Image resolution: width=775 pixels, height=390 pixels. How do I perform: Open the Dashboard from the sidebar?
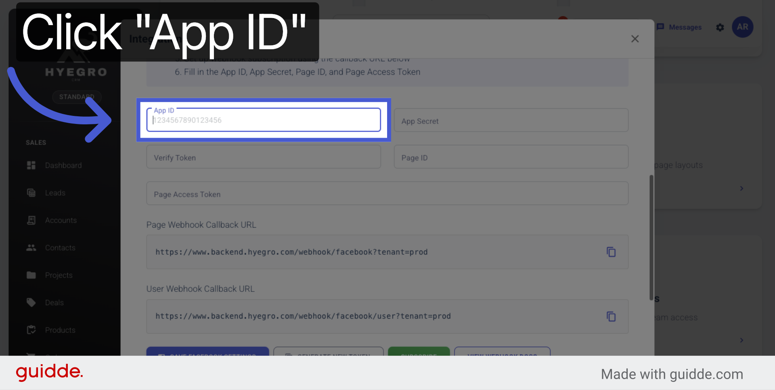63,165
